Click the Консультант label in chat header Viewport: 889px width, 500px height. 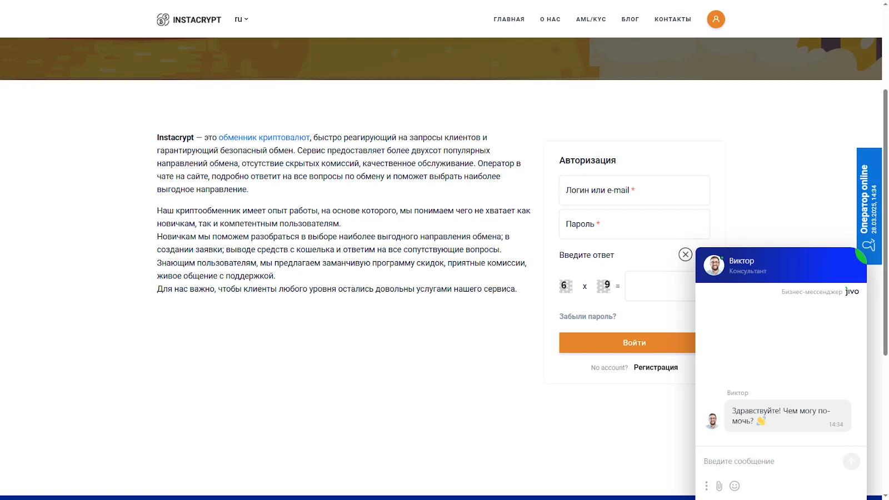[747, 271]
